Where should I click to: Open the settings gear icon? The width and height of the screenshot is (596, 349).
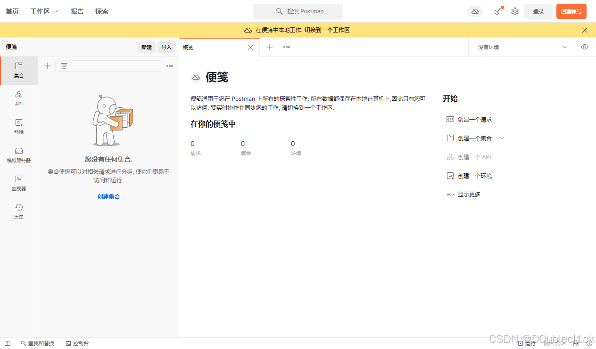pyautogui.click(x=515, y=11)
